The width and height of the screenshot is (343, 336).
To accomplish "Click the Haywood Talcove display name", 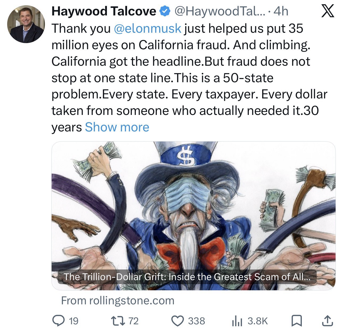I will 104,11.
